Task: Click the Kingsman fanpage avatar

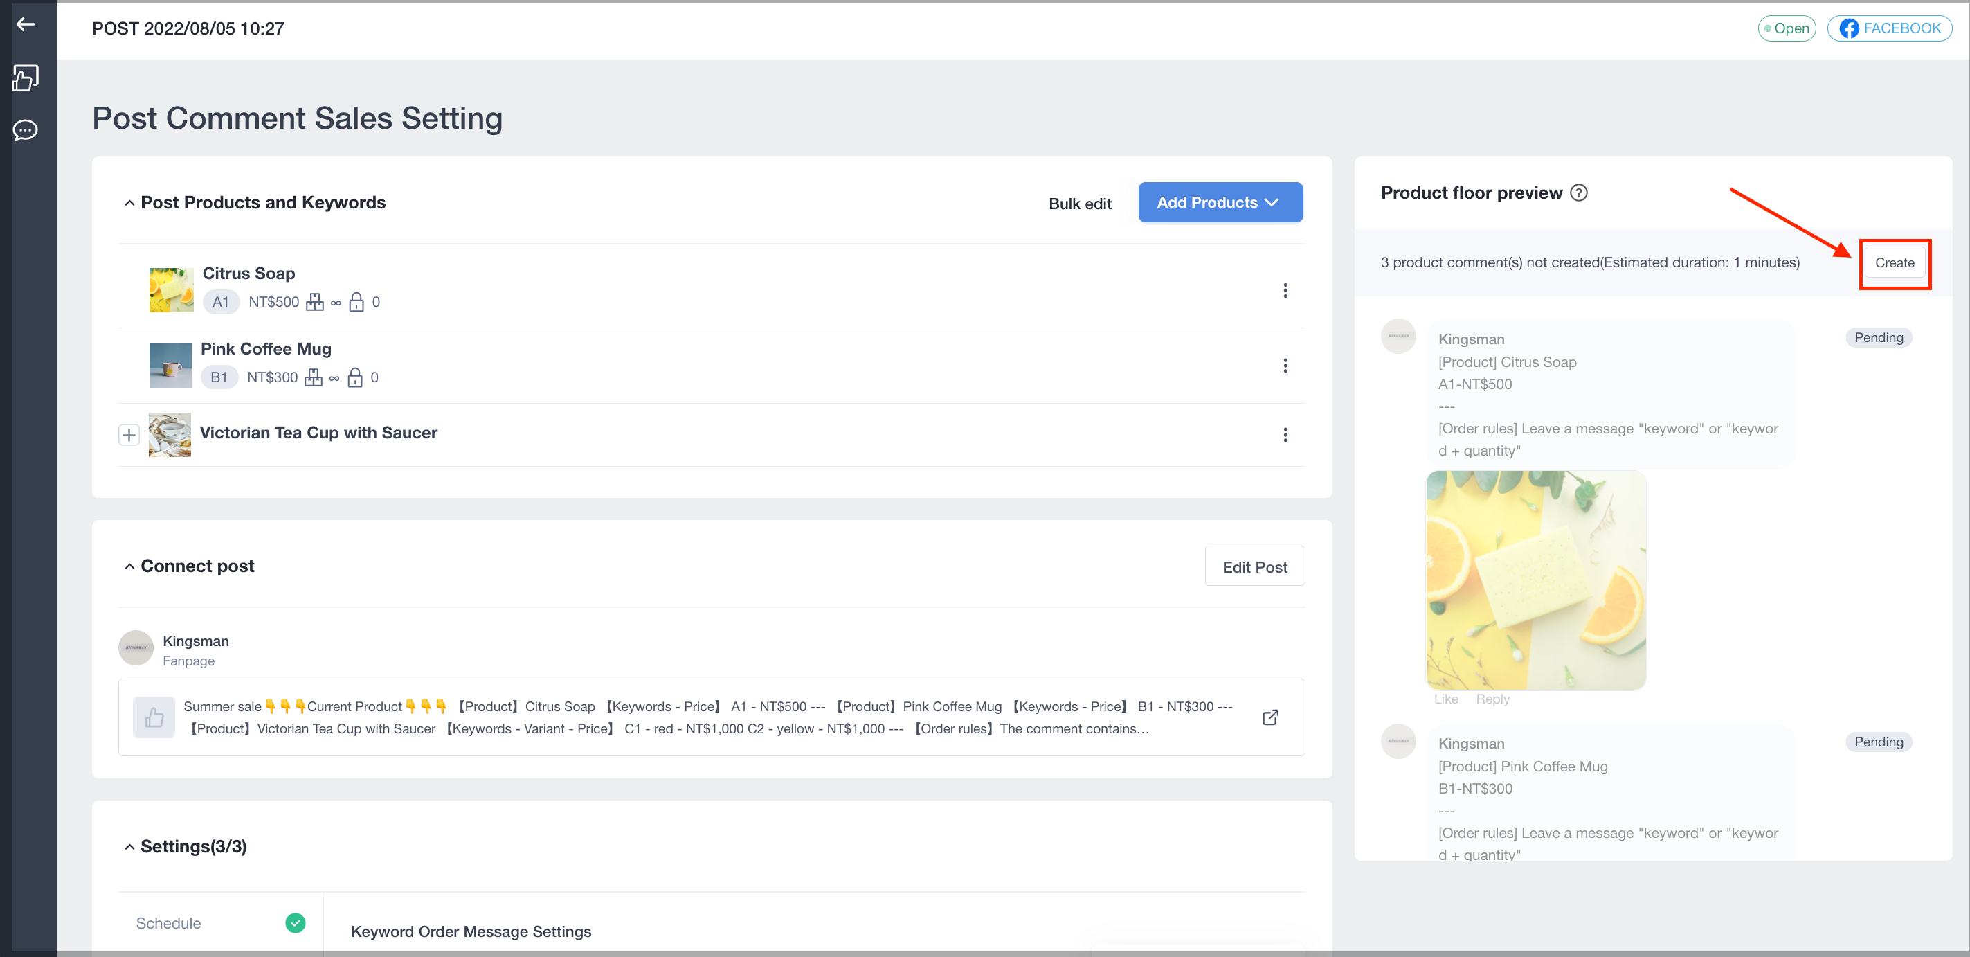Action: point(136,648)
